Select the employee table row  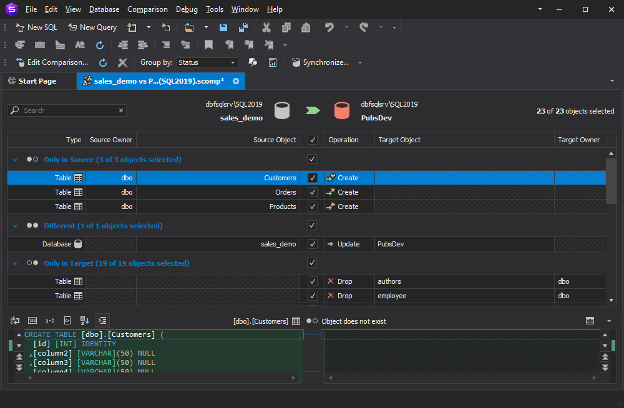click(306, 296)
